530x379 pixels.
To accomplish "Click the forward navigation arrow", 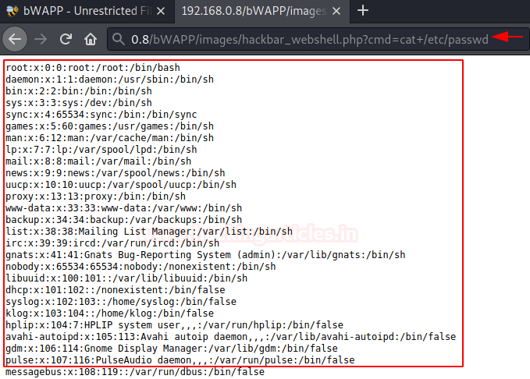I will [41, 39].
